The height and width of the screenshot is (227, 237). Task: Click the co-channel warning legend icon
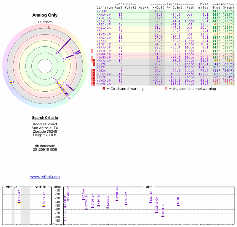pos(103,88)
